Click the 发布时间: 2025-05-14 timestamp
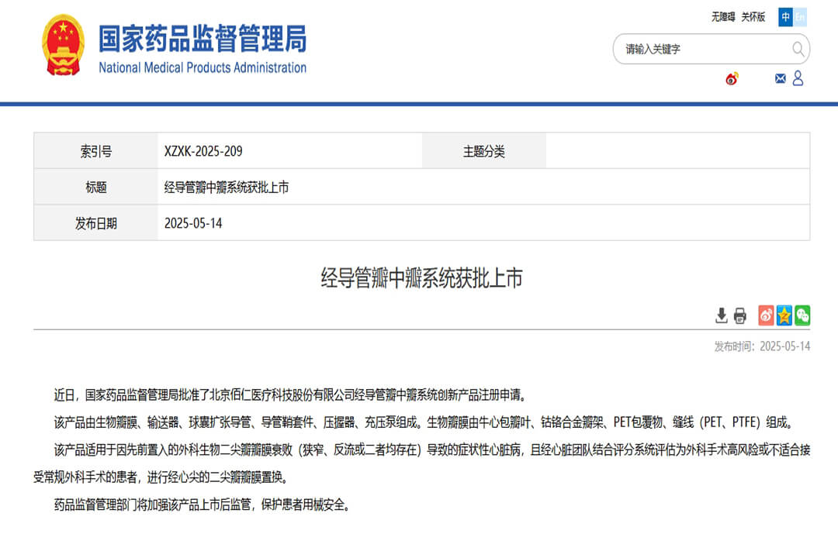The height and width of the screenshot is (558, 838). point(762,346)
